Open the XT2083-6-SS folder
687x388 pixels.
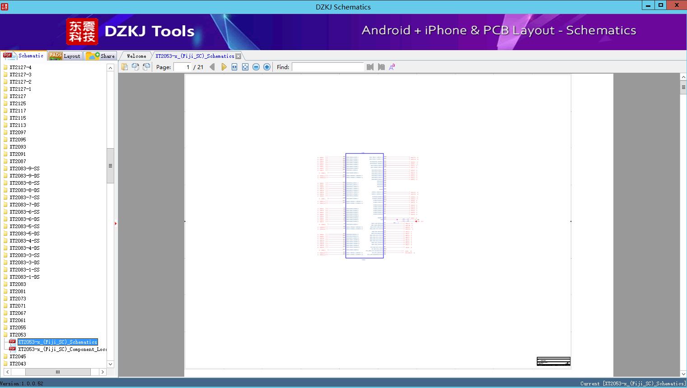[24, 212]
